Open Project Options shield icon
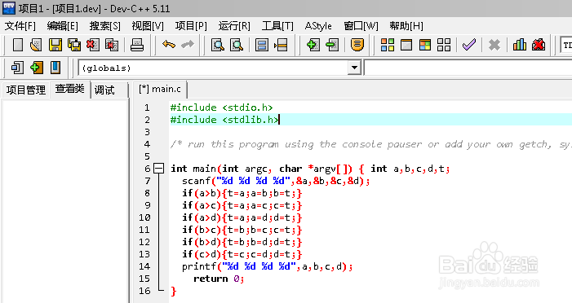The height and width of the screenshot is (303, 572). click(357, 45)
